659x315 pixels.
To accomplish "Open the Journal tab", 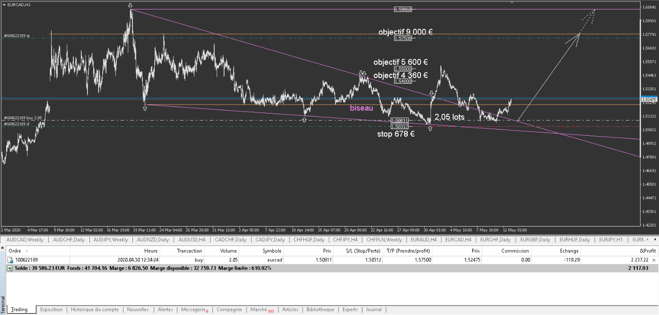I will [374, 310].
